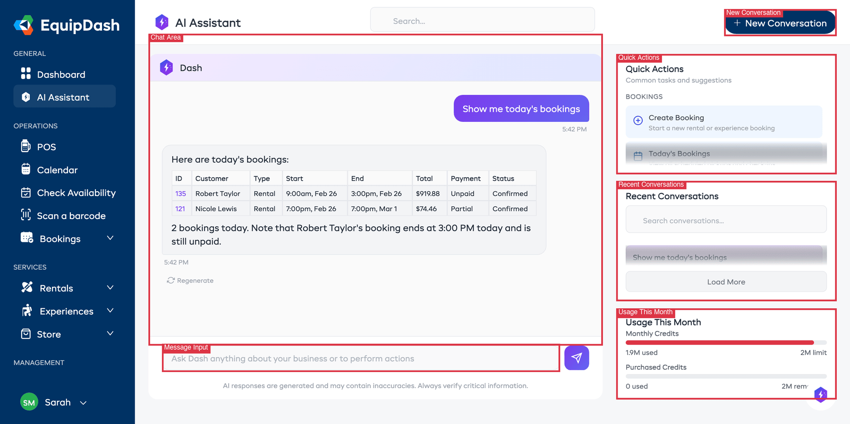Open Sarah's account dropdown chevron
This screenshot has height=424, width=850.
tap(83, 403)
